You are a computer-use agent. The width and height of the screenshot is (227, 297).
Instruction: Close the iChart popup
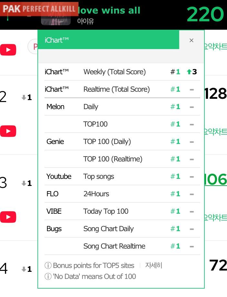[191, 40]
